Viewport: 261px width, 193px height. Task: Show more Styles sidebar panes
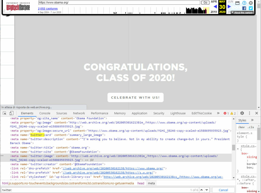[x=252, y=120]
